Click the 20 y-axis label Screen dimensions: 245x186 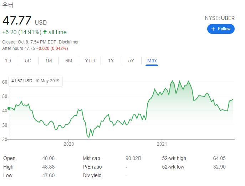coord(5,139)
